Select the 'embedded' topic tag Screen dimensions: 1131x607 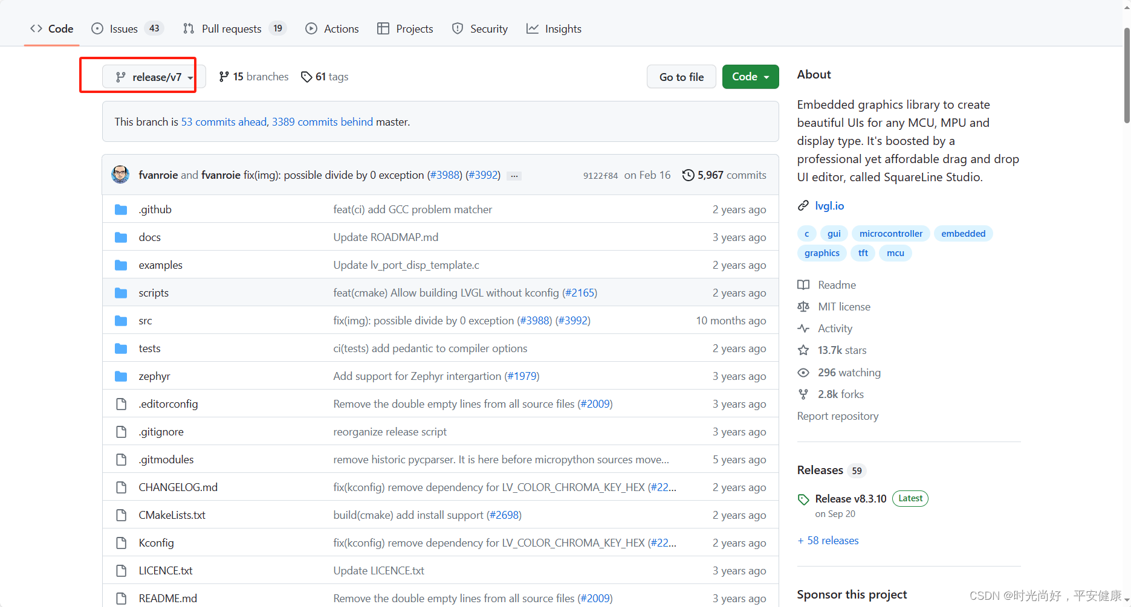pyautogui.click(x=963, y=234)
